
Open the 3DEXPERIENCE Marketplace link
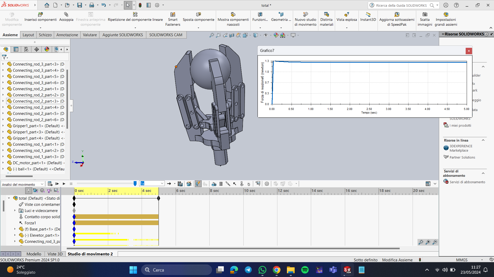click(x=461, y=148)
